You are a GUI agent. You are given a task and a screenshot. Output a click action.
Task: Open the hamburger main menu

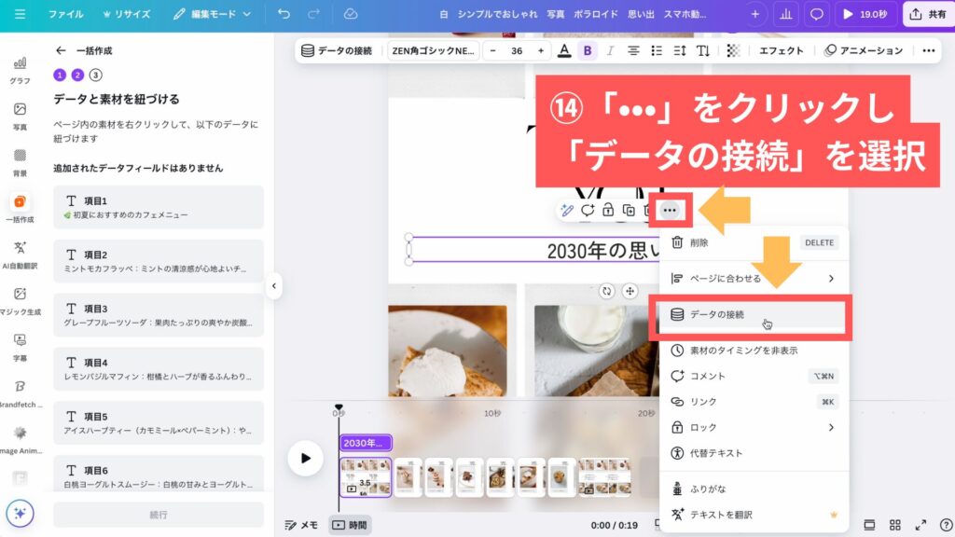pyautogui.click(x=20, y=14)
